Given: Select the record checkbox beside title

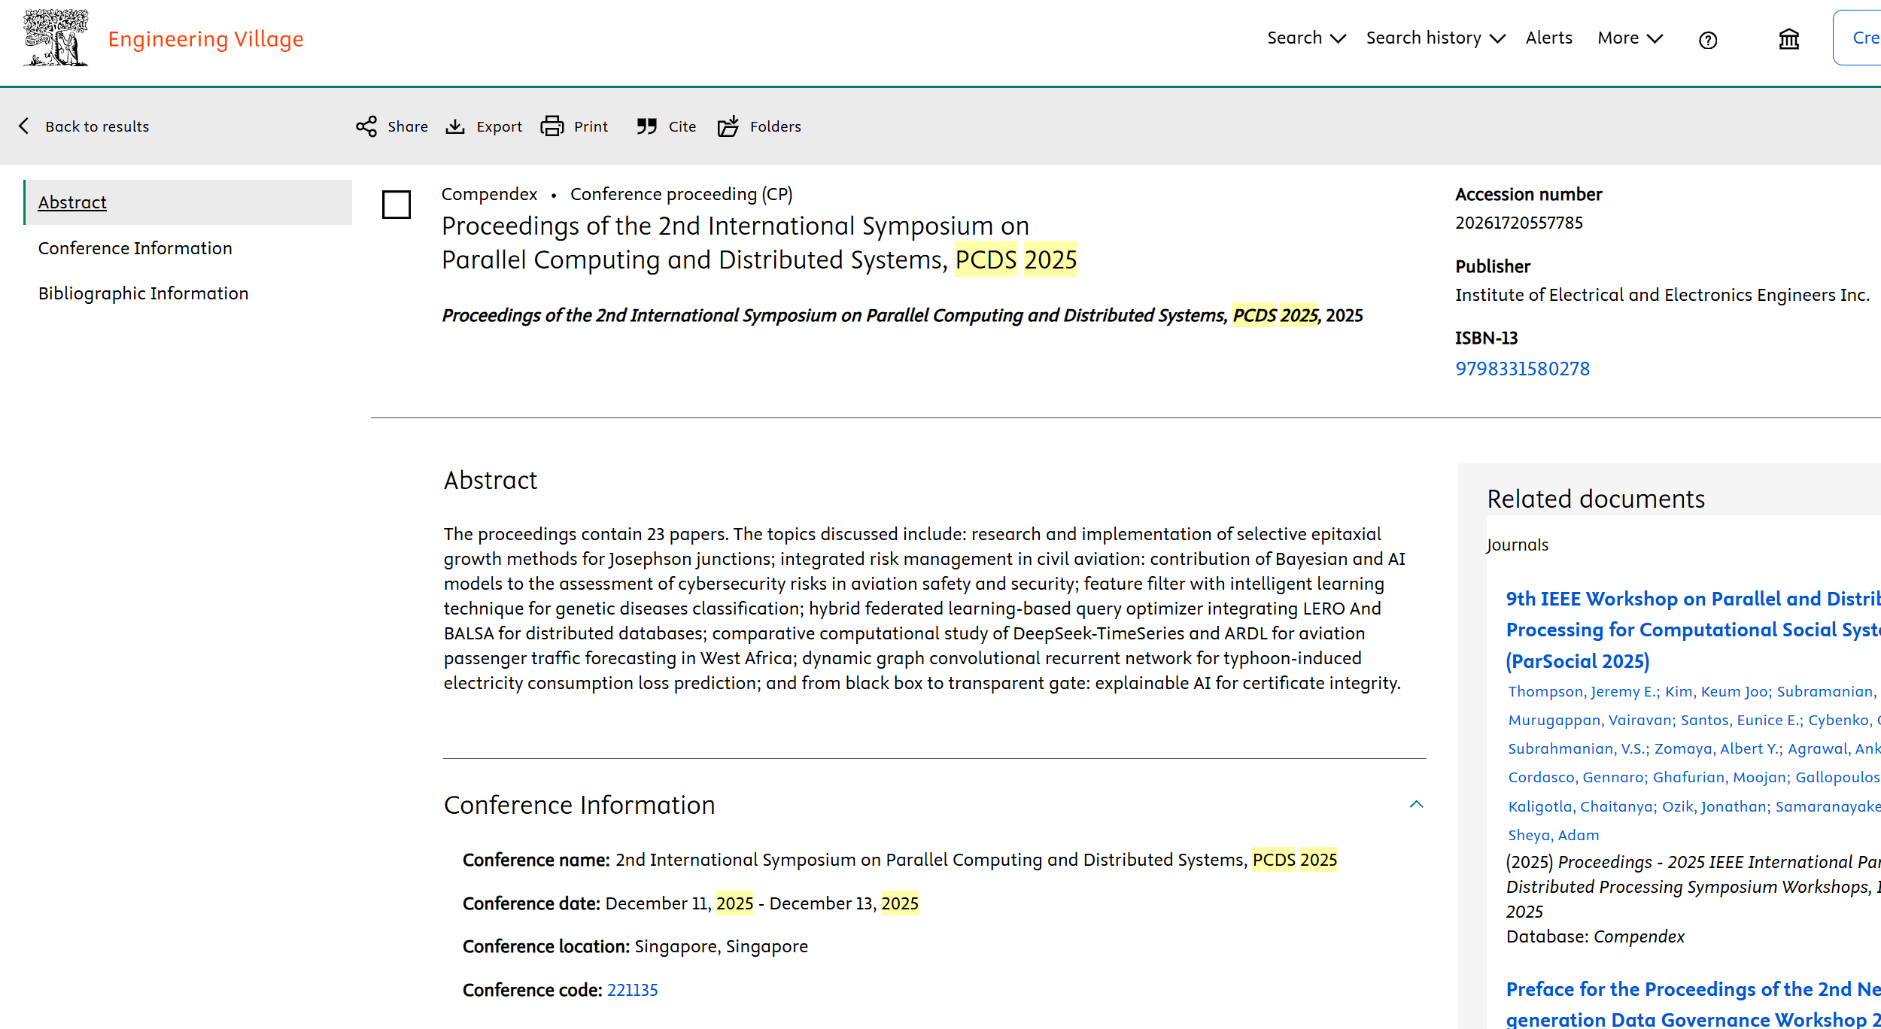Looking at the screenshot, I should coord(397,205).
